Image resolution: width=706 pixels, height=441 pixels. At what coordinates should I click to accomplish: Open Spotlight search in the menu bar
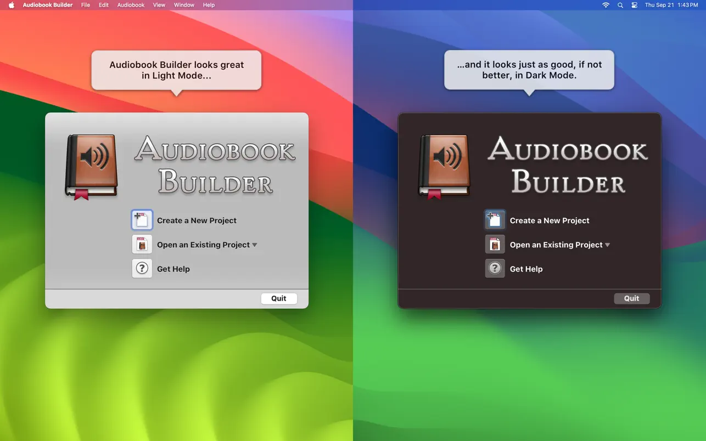[x=620, y=5]
